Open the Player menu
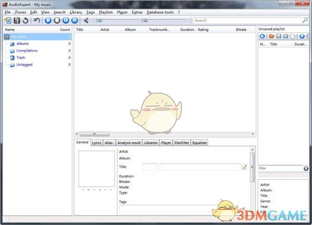The width and height of the screenshot is (312, 225). tap(122, 12)
